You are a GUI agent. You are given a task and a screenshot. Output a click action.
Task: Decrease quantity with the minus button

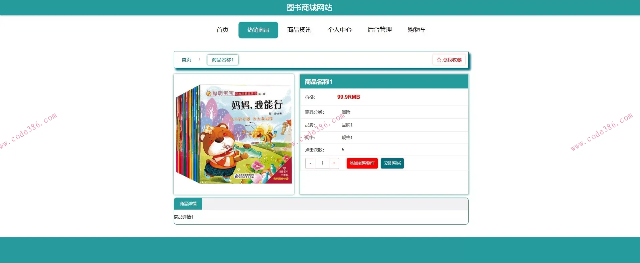pyautogui.click(x=310, y=163)
